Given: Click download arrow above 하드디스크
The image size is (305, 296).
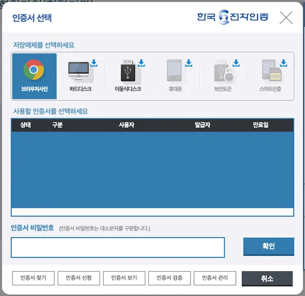Looking at the screenshot, I should (x=94, y=63).
